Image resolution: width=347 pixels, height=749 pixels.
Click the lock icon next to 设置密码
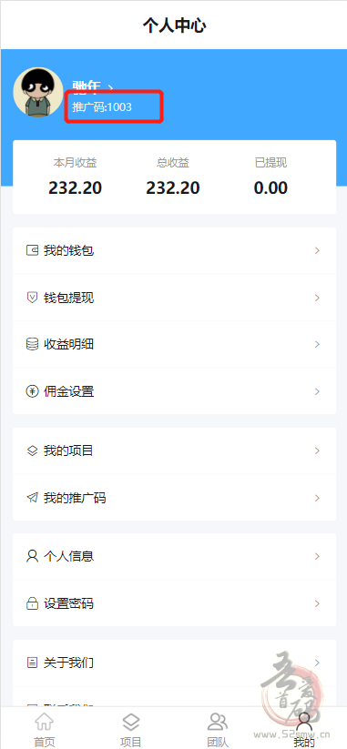tap(32, 603)
